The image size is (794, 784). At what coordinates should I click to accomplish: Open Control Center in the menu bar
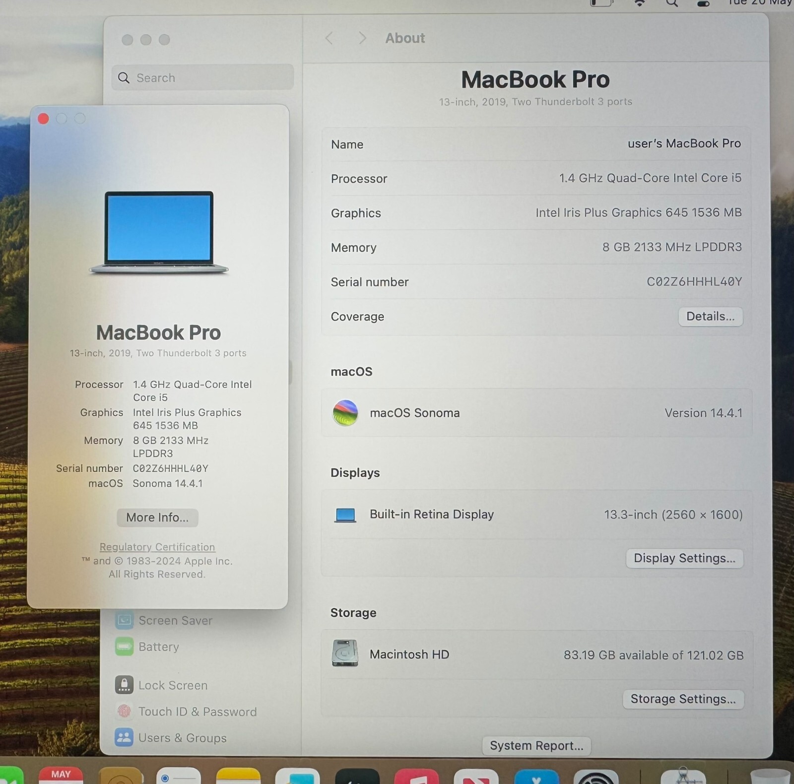tap(703, 3)
